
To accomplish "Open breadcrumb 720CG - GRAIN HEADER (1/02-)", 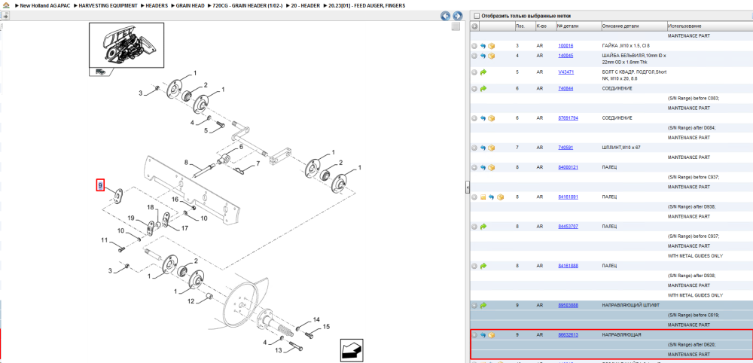I will (246, 6).
